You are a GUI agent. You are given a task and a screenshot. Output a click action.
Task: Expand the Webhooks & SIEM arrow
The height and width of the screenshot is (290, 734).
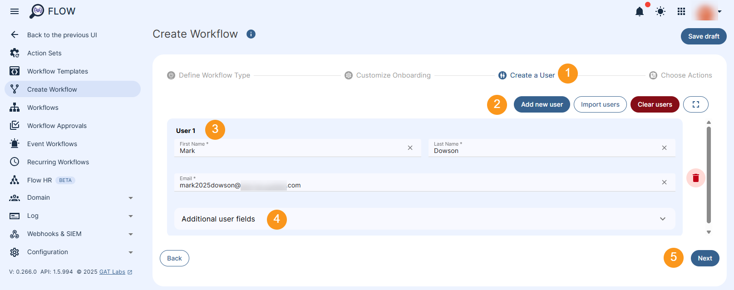[x=131, y=234]
